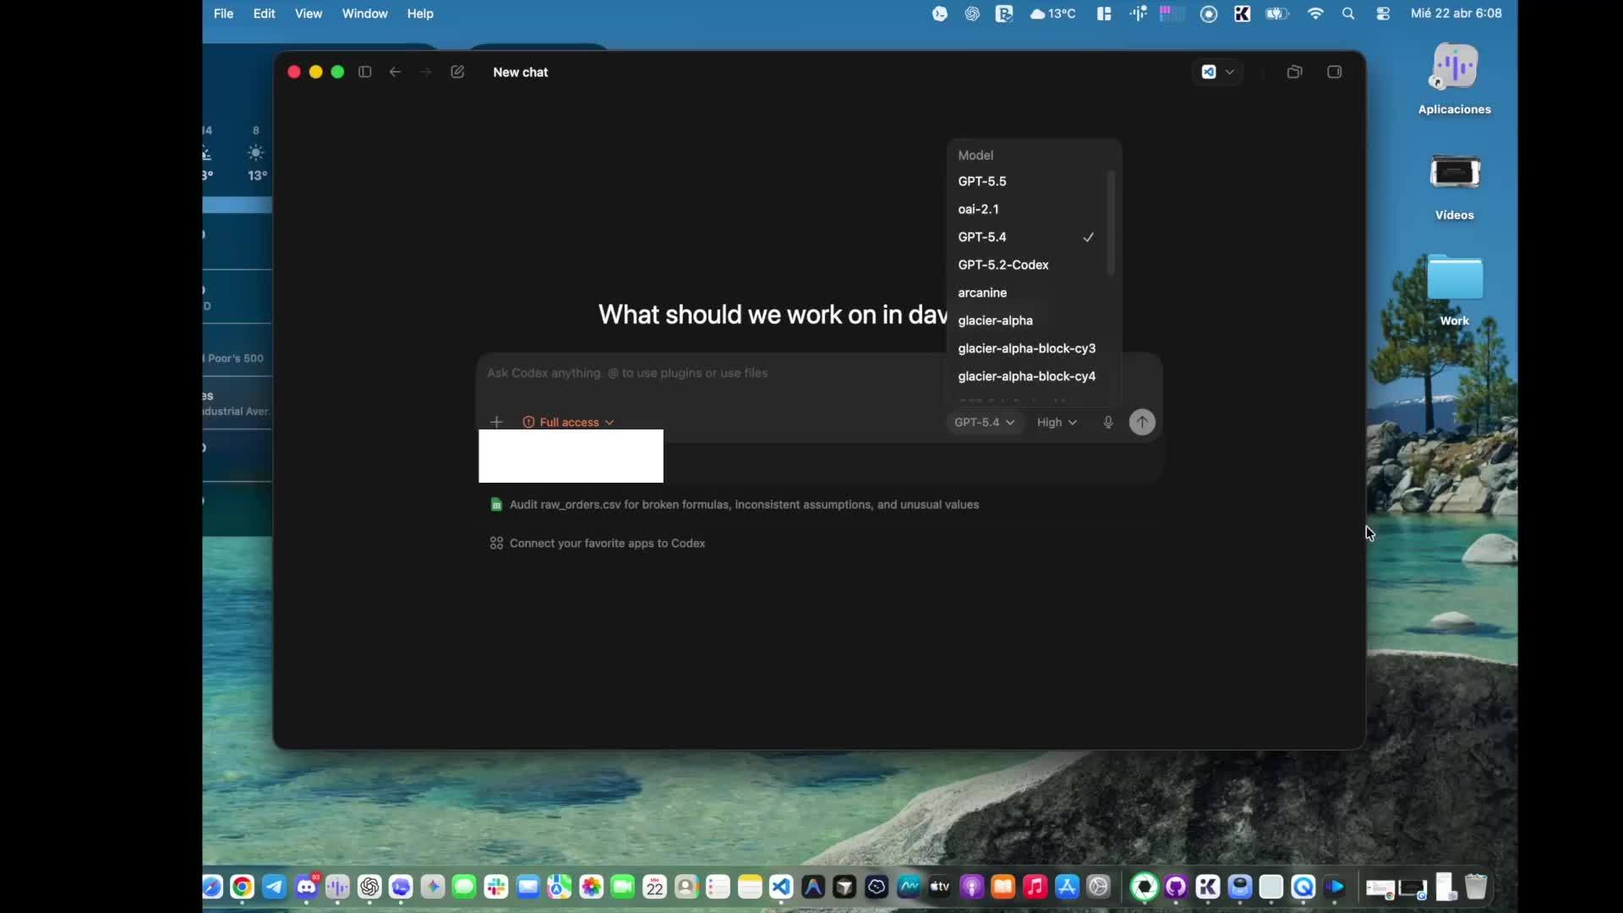1623x913 pixels.
Task: Expand the Full access options
Action: coord(567,422)
